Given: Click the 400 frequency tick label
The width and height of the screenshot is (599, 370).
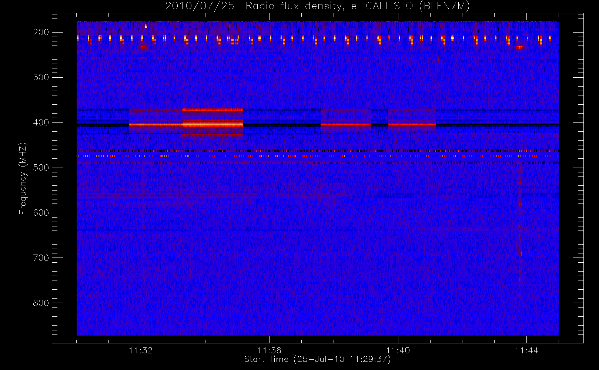Looking at the screenshot, I should click(41, 122).
